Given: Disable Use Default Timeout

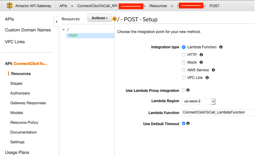Looking at the screenshot, I should [183, 123].
